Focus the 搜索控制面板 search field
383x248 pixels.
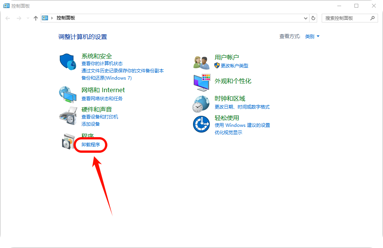(350, 18)
